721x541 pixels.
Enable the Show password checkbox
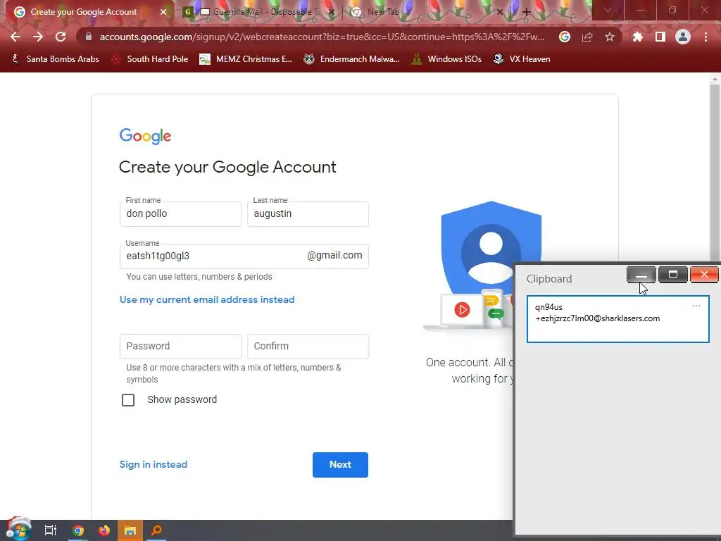pyautogui.click(x=128, y=400)
